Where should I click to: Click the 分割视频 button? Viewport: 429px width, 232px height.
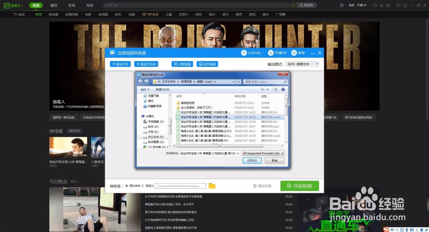click(182, 64)
